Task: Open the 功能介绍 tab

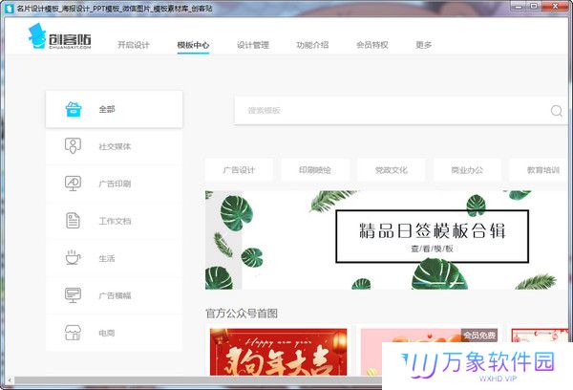Action: [x=312, y=45]
